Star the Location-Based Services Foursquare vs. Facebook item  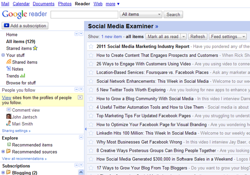click(x=91, y=73)
